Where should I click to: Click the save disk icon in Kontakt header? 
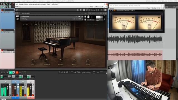pos(78,10)
